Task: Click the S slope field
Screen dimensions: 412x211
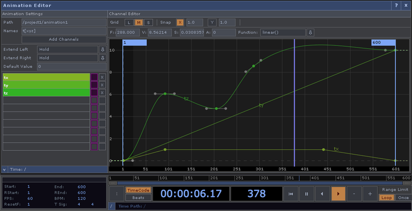Action: 192,33
